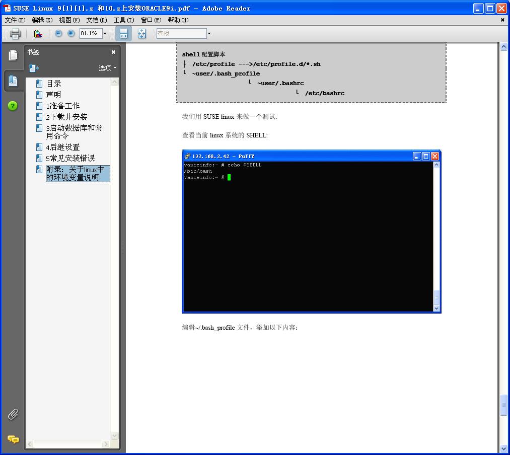
Task: Open the 视图(V) menu
Action: [69, 20]
